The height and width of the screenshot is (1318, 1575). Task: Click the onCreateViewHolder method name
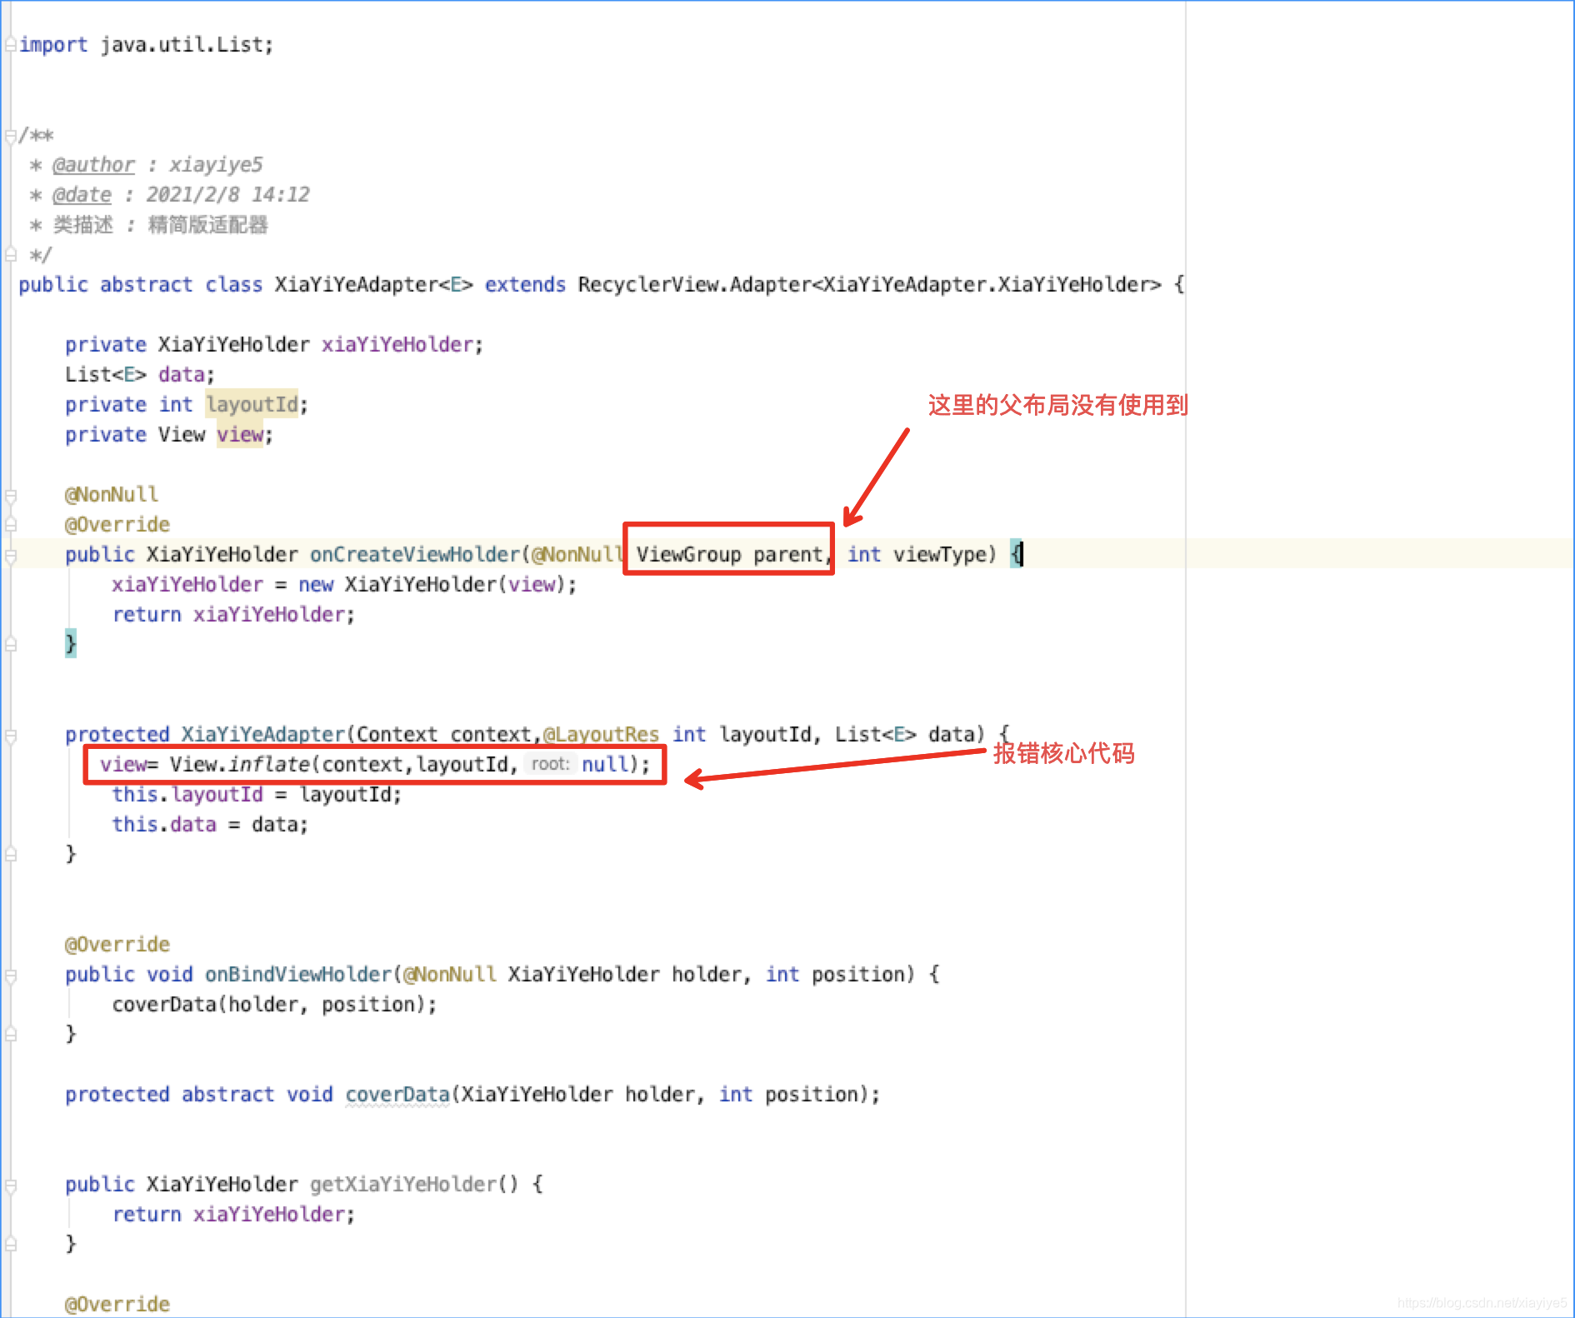[415, 555]
